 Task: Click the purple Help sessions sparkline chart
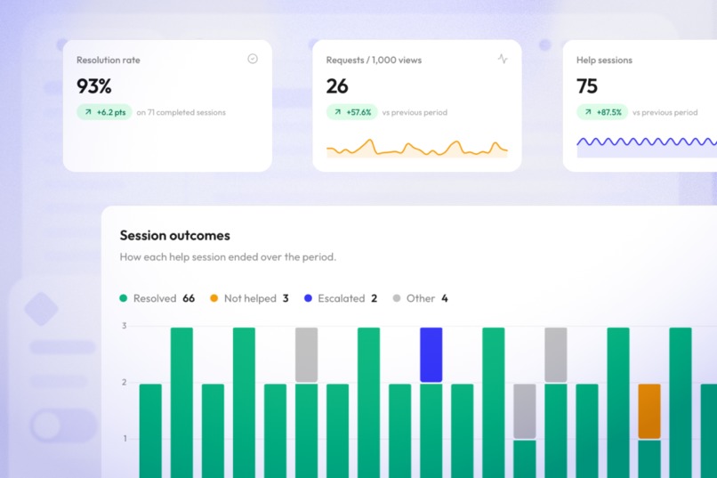647,147
